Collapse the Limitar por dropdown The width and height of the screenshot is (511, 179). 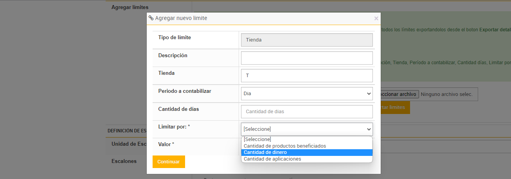[x=307, y=129]
